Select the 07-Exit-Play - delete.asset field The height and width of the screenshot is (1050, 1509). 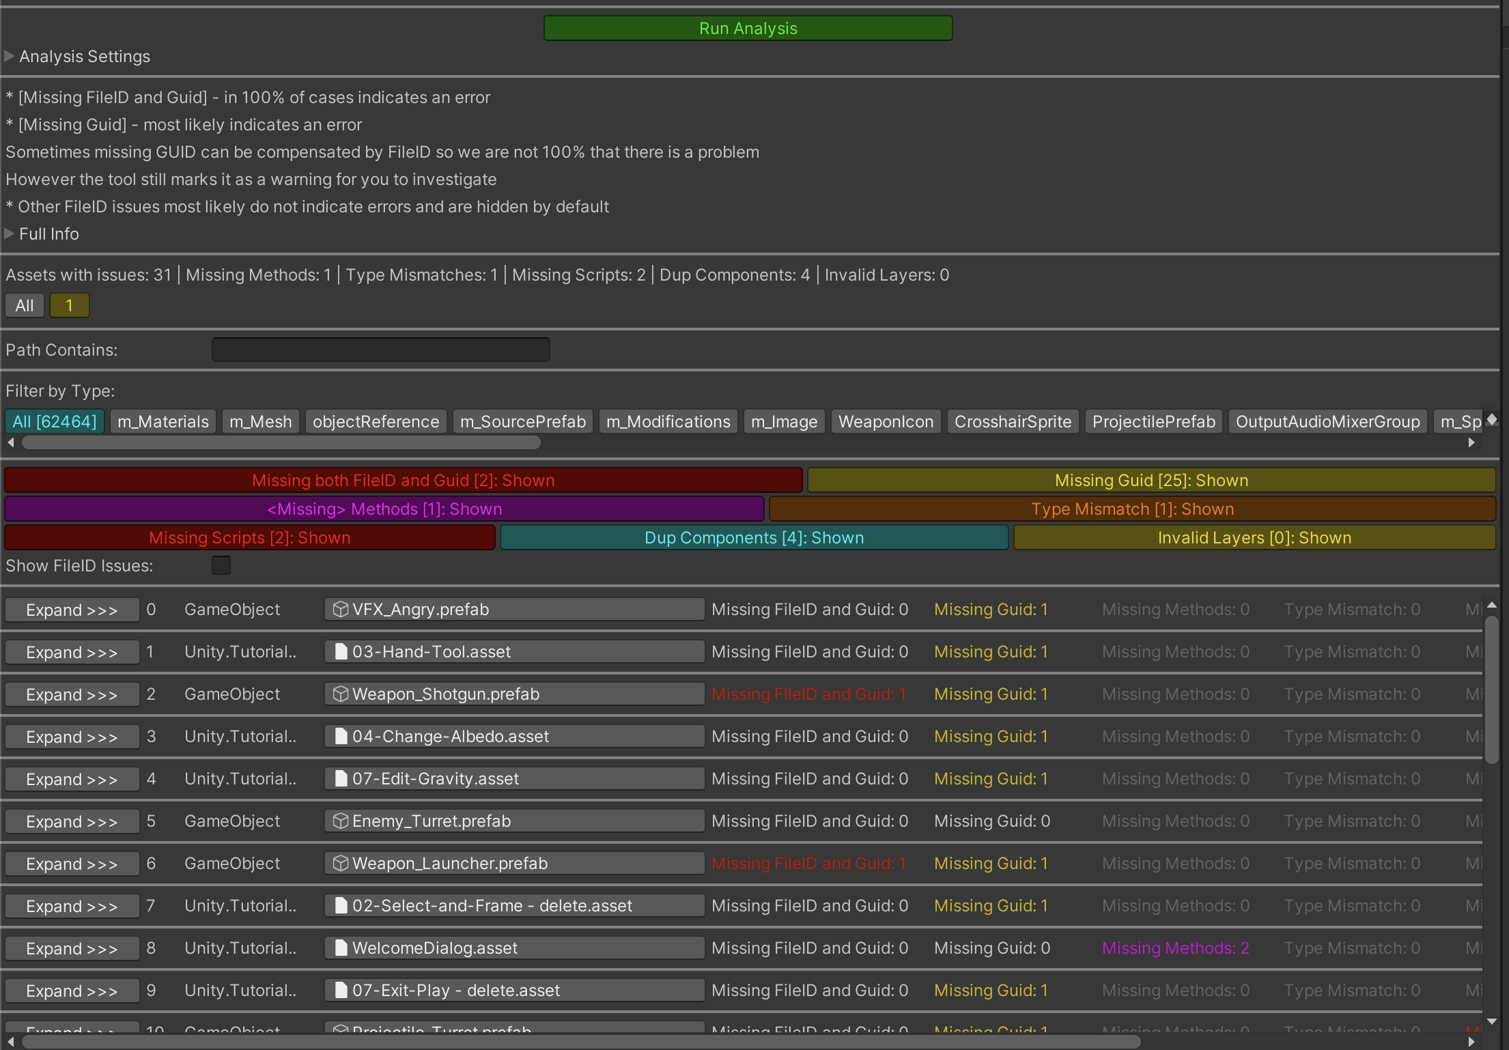(515, 990)
